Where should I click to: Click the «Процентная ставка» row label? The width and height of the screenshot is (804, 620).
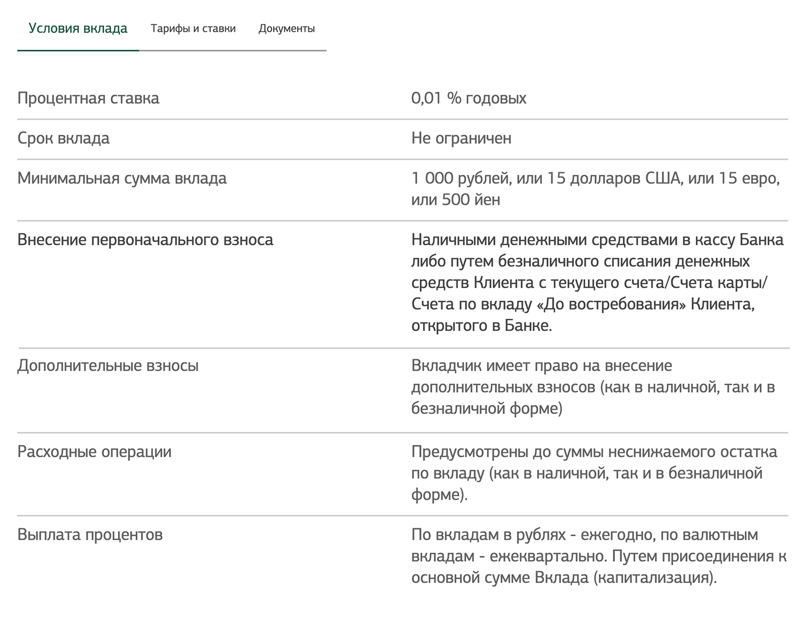[88, 98]
